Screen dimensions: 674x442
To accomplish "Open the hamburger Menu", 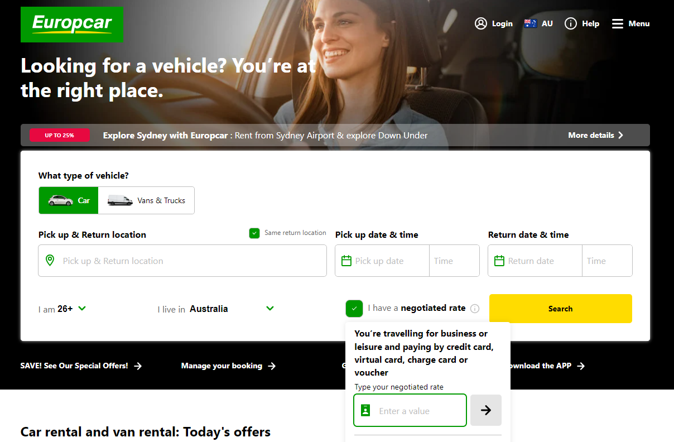I will pos(617,23).
